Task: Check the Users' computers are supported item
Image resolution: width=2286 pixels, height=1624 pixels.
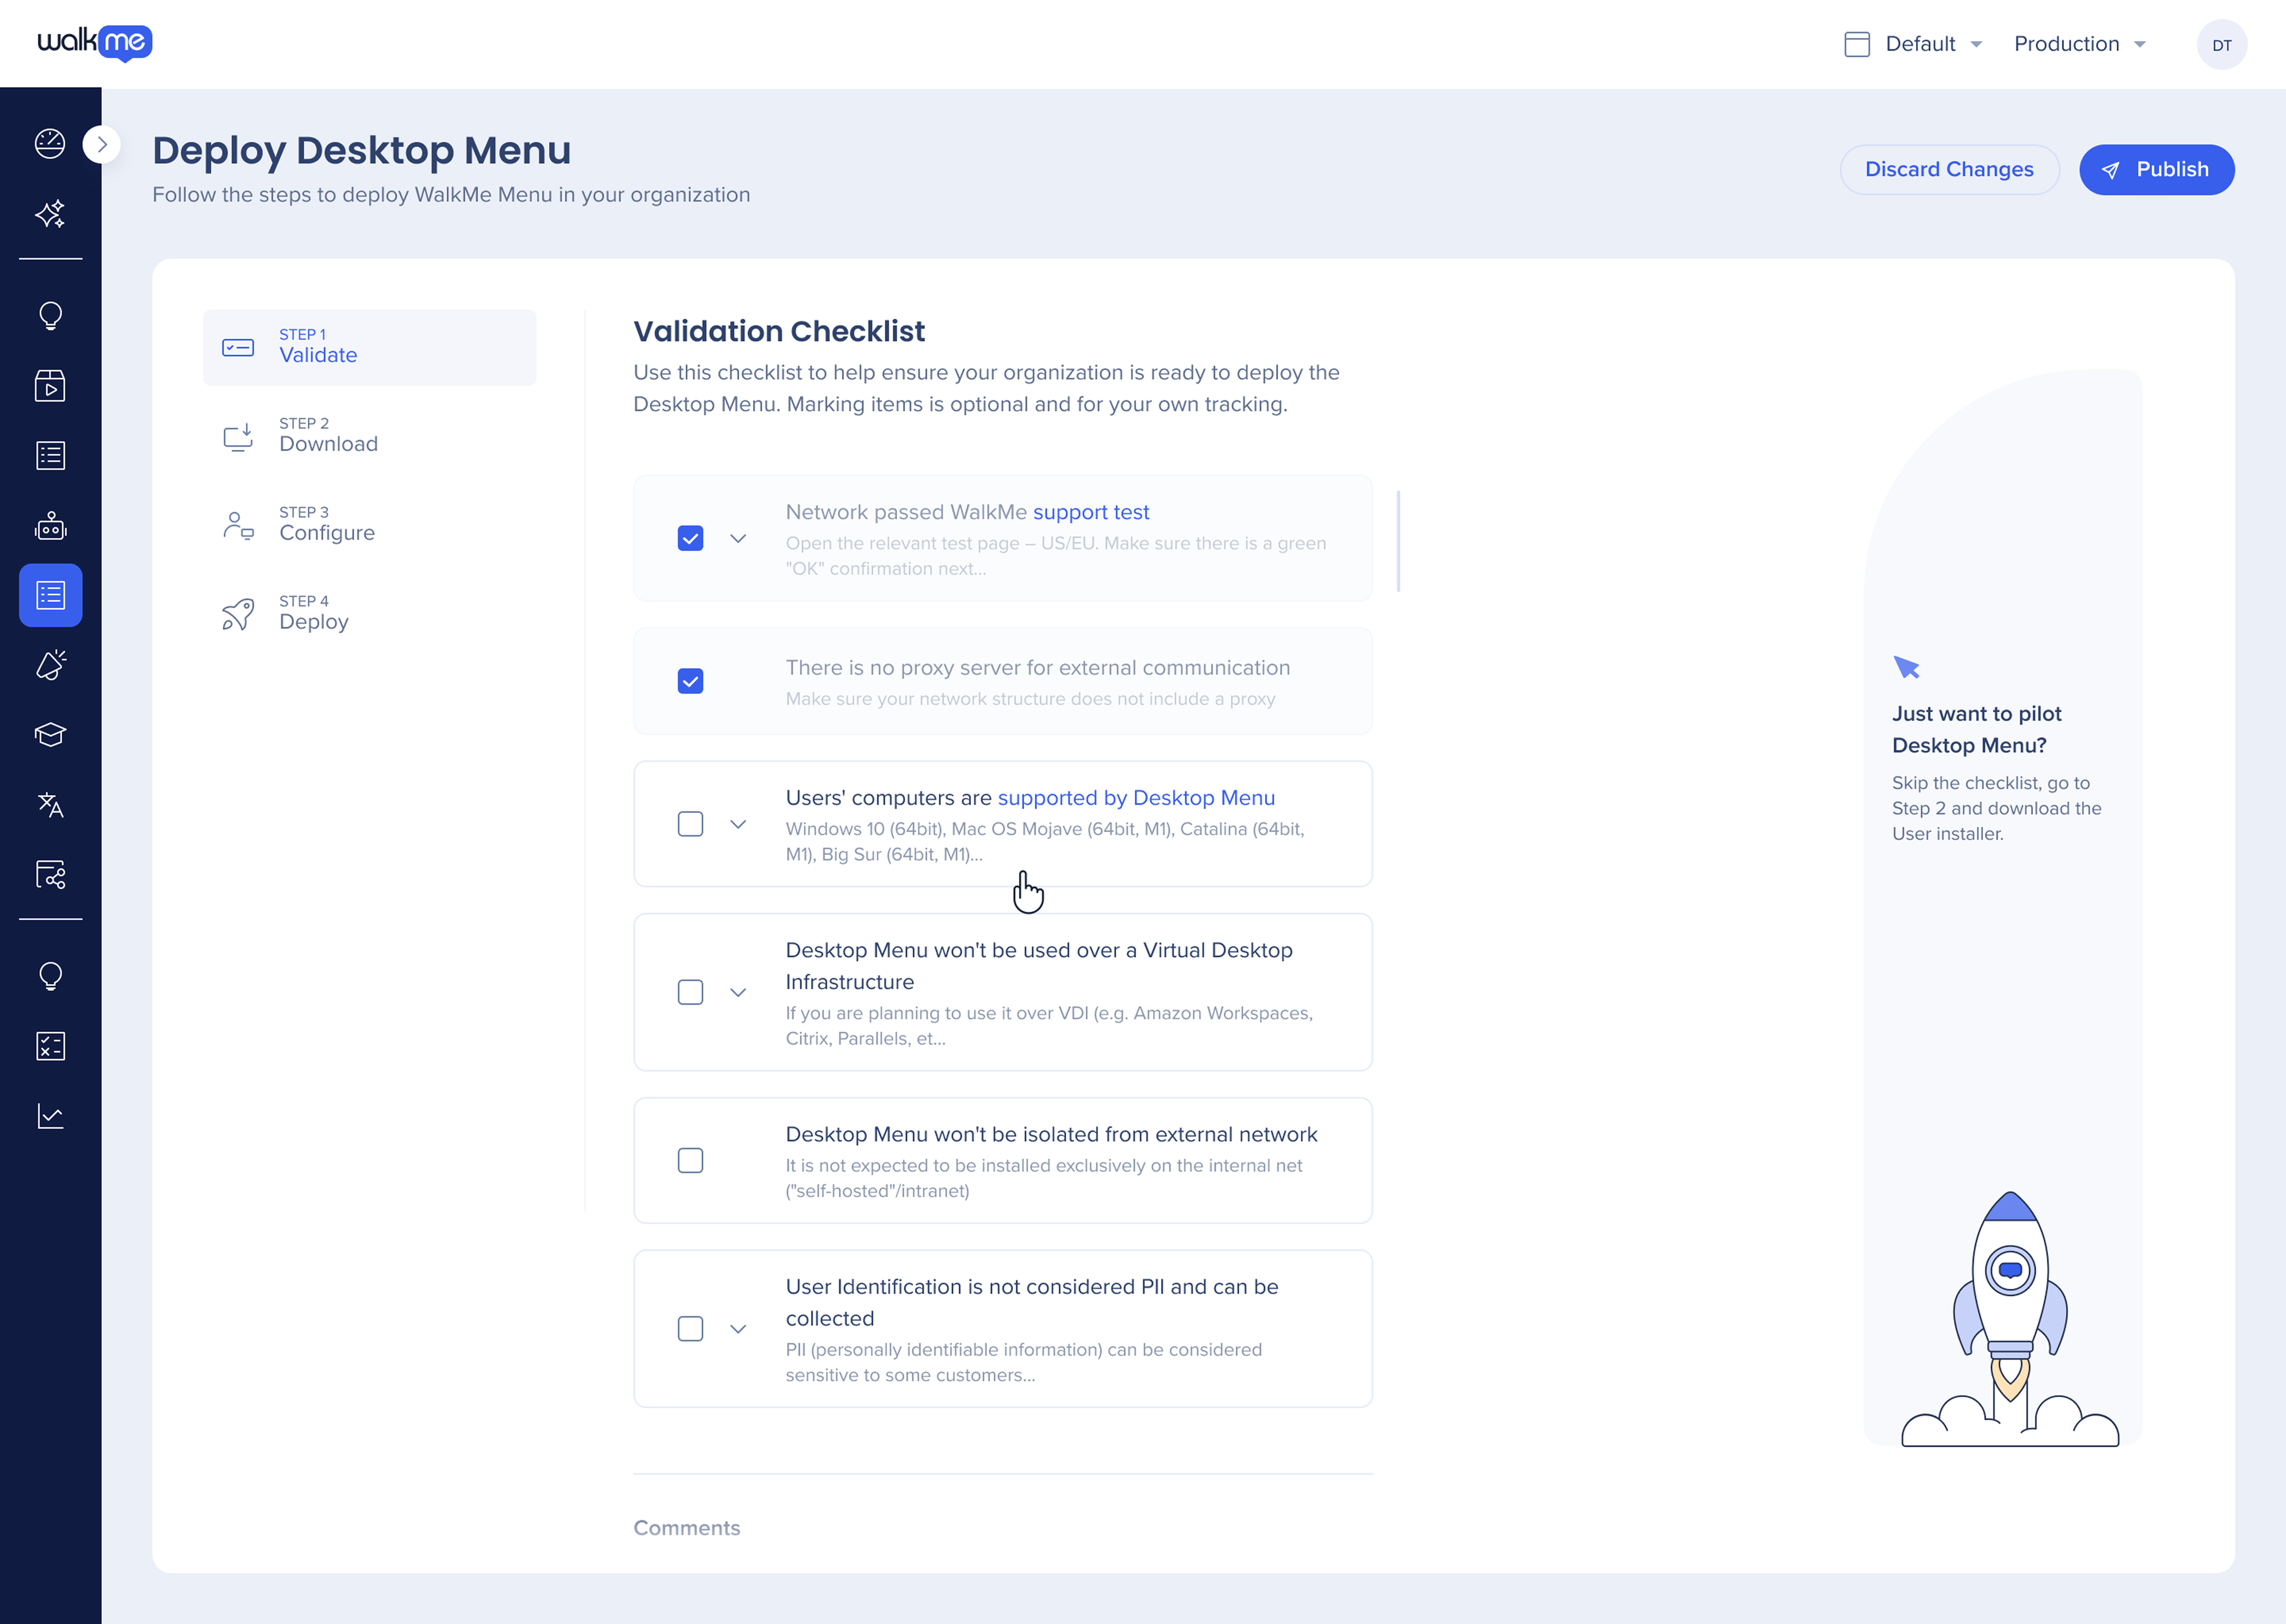Action: (x=690, y=824)
